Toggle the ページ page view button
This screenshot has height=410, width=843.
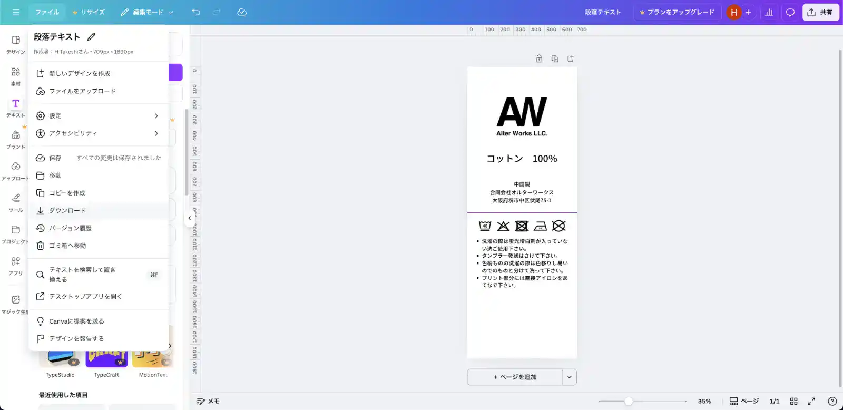pos(743,401)
